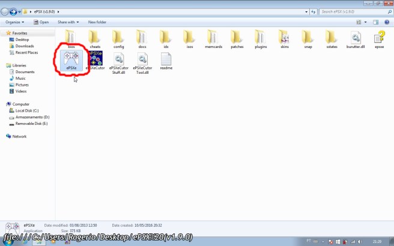Select Local Disk (C:) in navigation pane
The image size is (394, 246).
click(x=26, y=110)
